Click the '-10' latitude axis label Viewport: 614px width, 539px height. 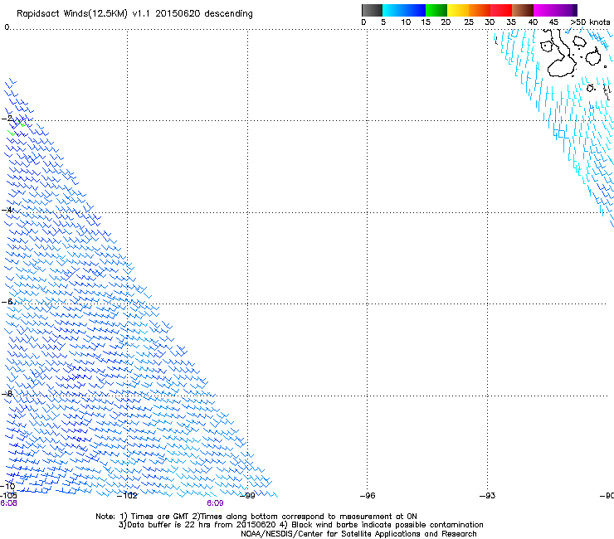[7, 487]
